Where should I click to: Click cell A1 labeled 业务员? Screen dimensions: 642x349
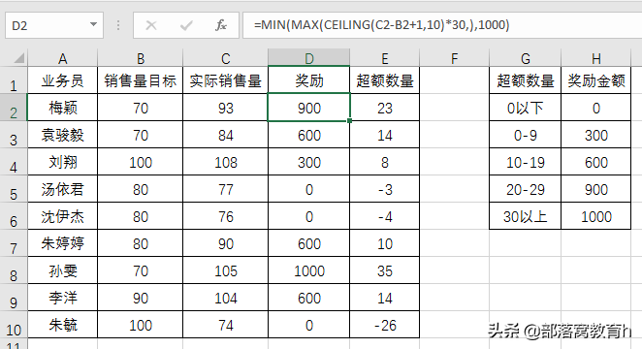click(x=63, y=80)
